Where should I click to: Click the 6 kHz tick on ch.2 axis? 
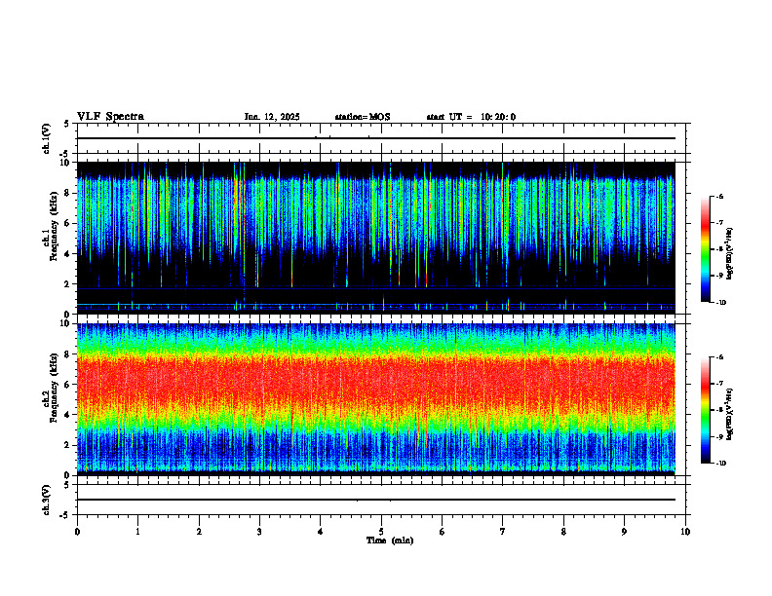pyautogui.click(x=68, y=385)
